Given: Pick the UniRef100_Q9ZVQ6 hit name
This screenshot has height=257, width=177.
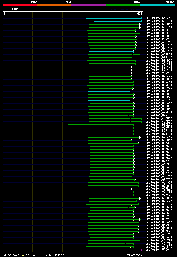Looking at the screenshot, I should tap(159, 180).
